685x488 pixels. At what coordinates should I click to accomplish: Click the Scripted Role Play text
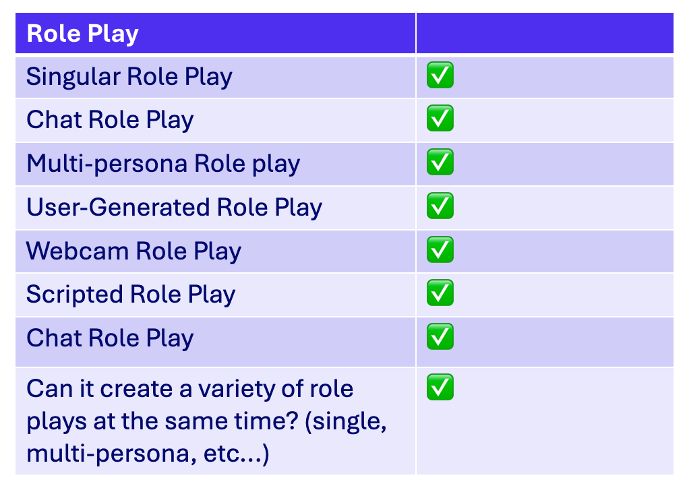click(x=131, y=295)
